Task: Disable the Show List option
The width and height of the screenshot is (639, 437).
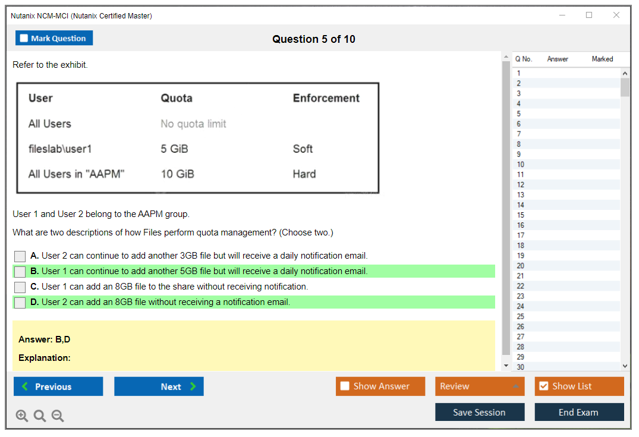Action: (543, 386)
